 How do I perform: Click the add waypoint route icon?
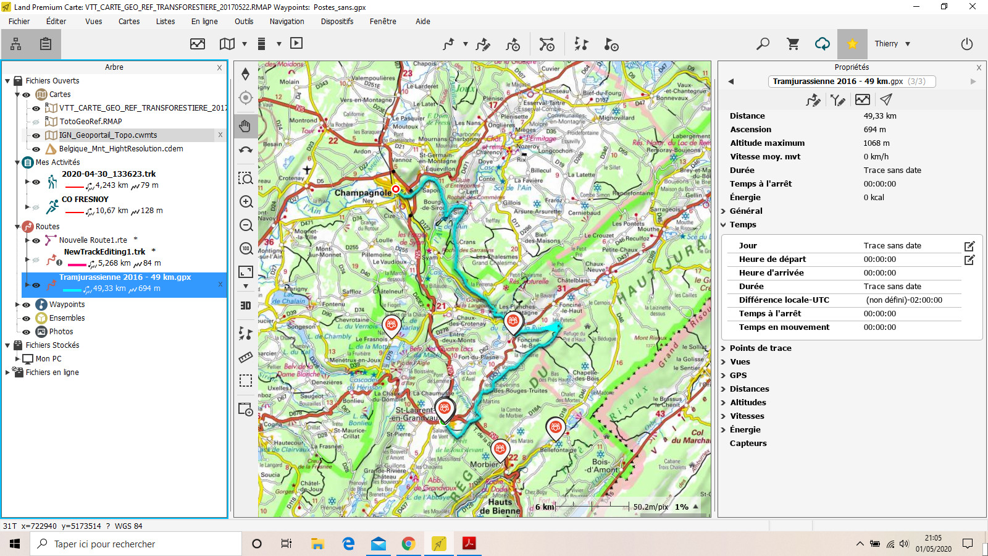click(513, 44)
